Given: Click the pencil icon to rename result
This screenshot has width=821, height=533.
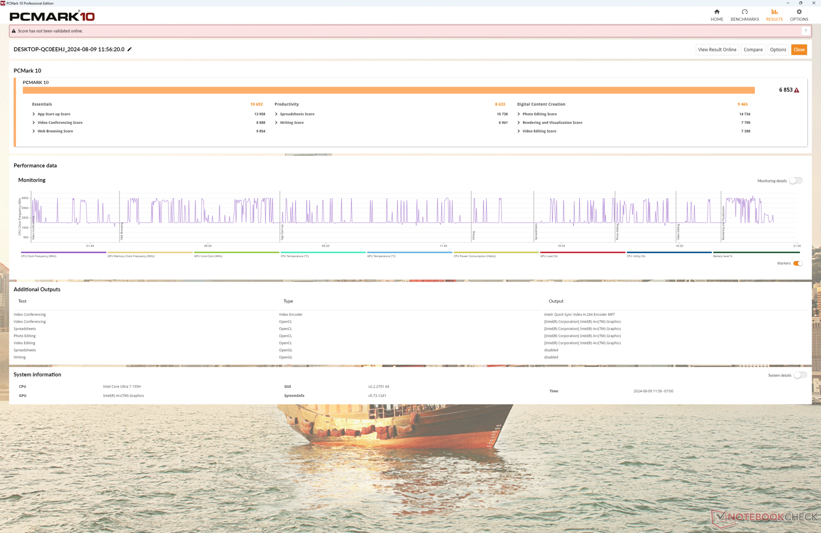Looking at the screenshot, I should coord(130,49).
